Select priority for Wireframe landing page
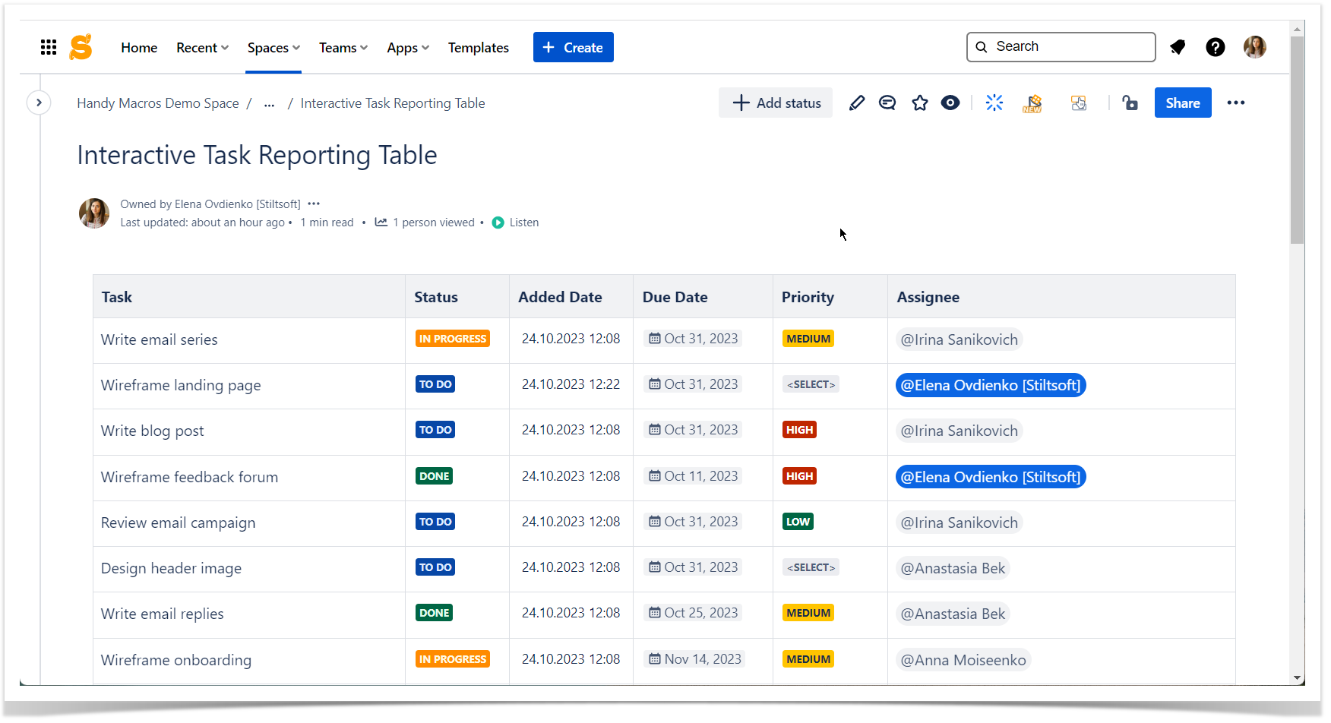Screen dimensions: 1331x723 [811, 384]
